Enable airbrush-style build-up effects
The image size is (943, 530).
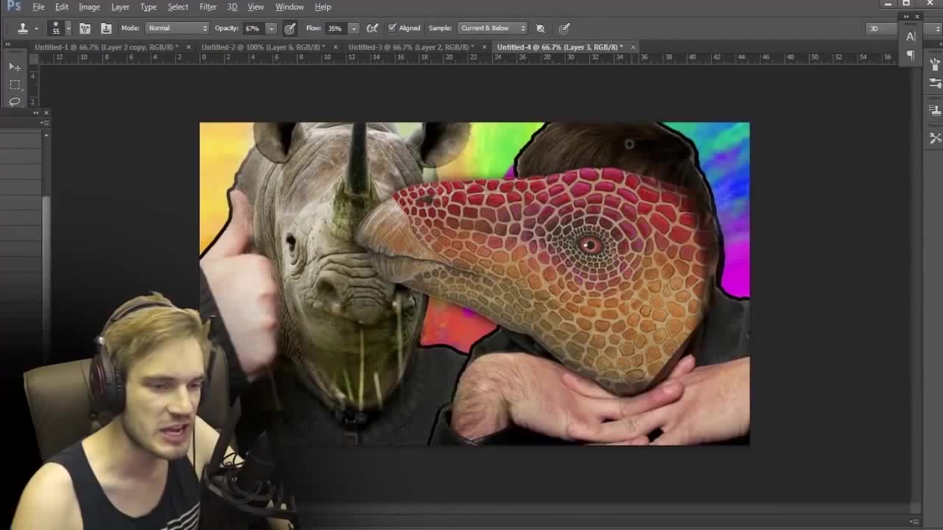373,29
